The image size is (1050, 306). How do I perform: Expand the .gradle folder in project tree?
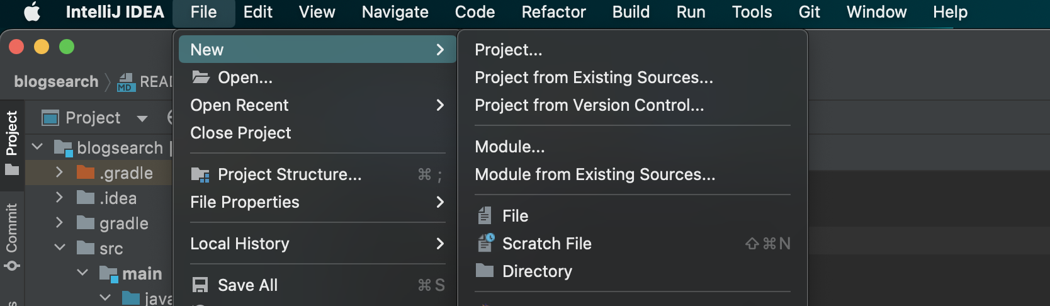point(59,173)
